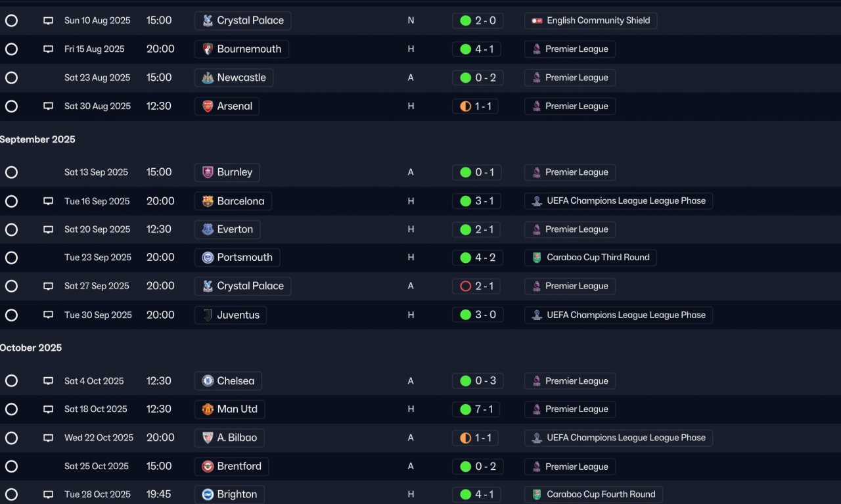Select the radio circle for the Man Utd fixture
Viewport: 841px width, 504px height.
(11, 409)
